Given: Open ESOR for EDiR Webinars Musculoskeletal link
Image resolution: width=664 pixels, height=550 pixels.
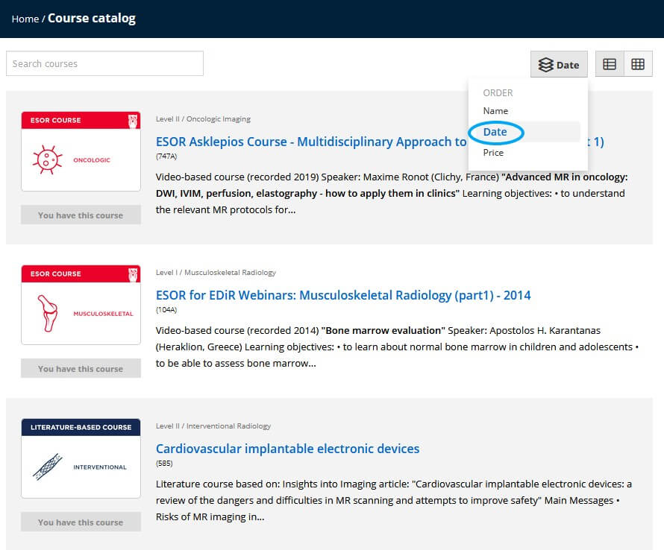Looking at the screenshot, I should pos(343,295).
